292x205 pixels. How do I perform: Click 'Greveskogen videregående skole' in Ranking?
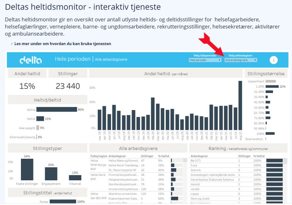[213, 175]
